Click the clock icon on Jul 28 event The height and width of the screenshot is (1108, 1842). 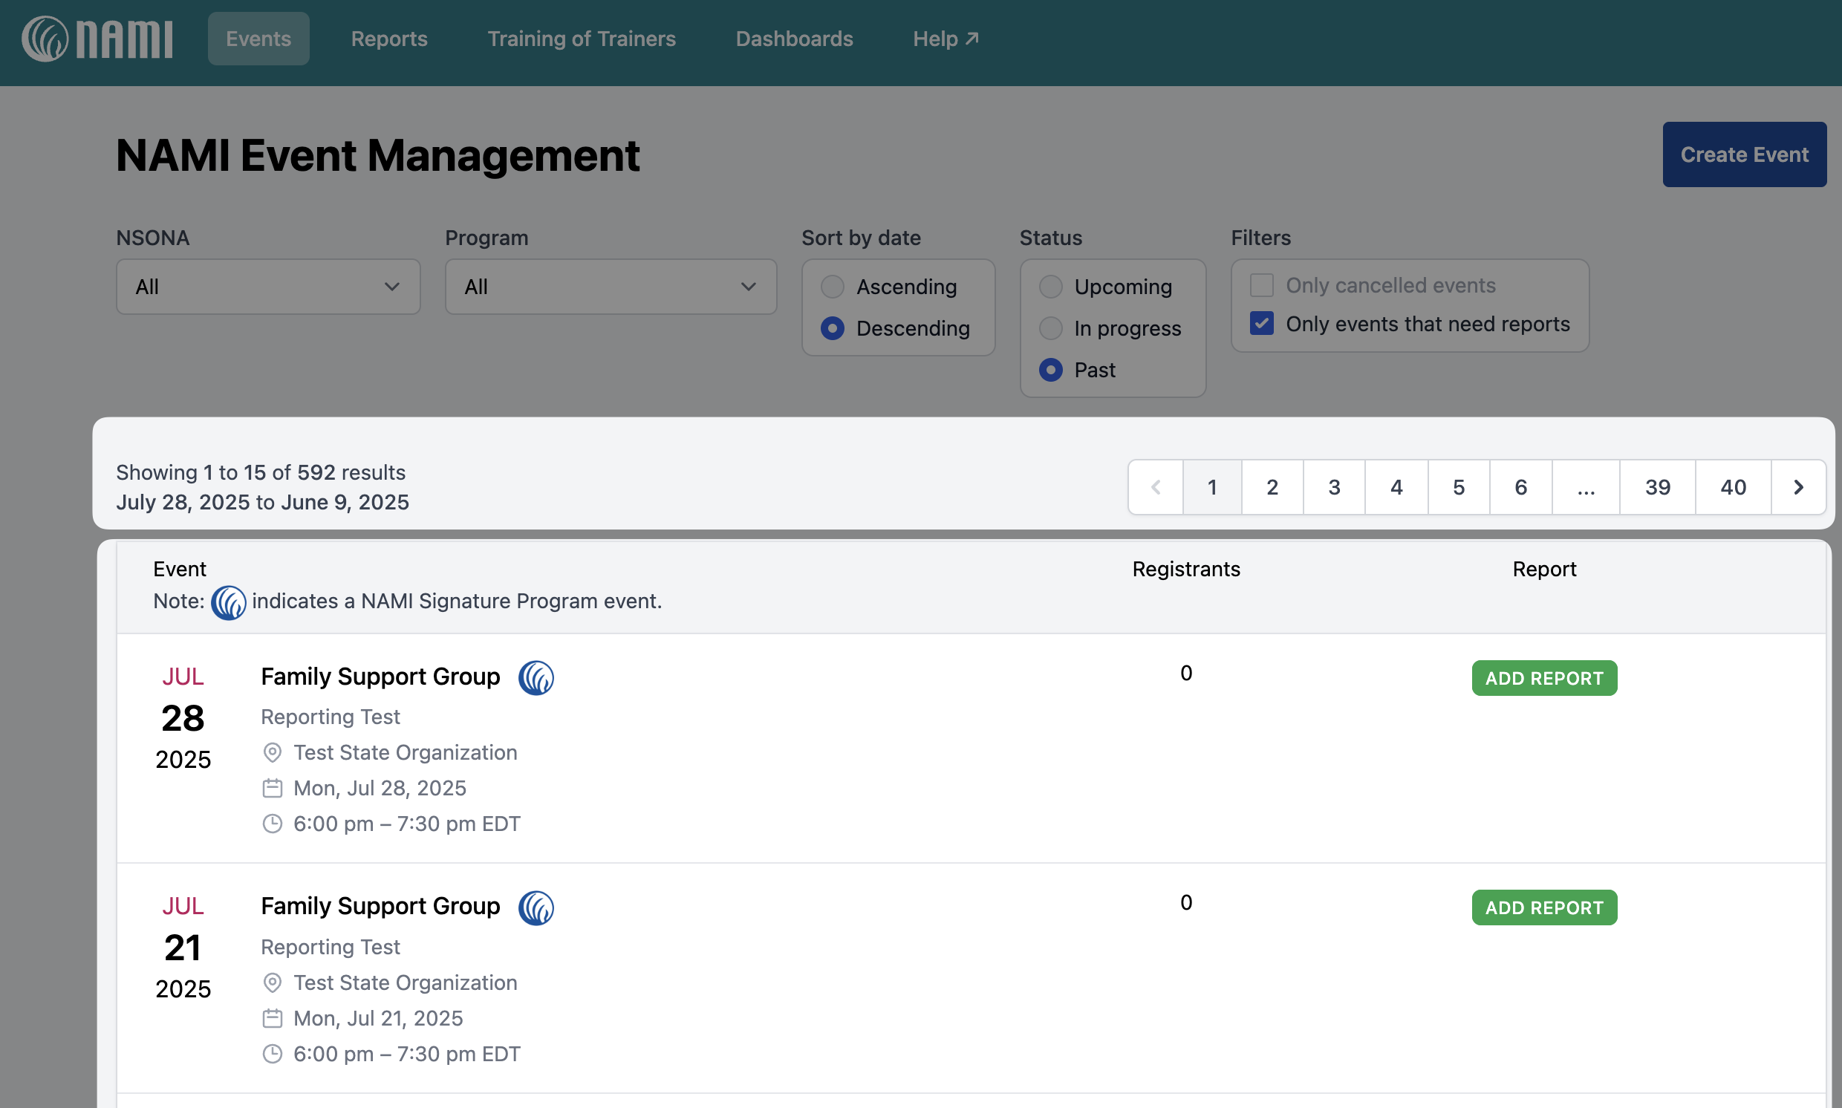[x=273, y=824]
